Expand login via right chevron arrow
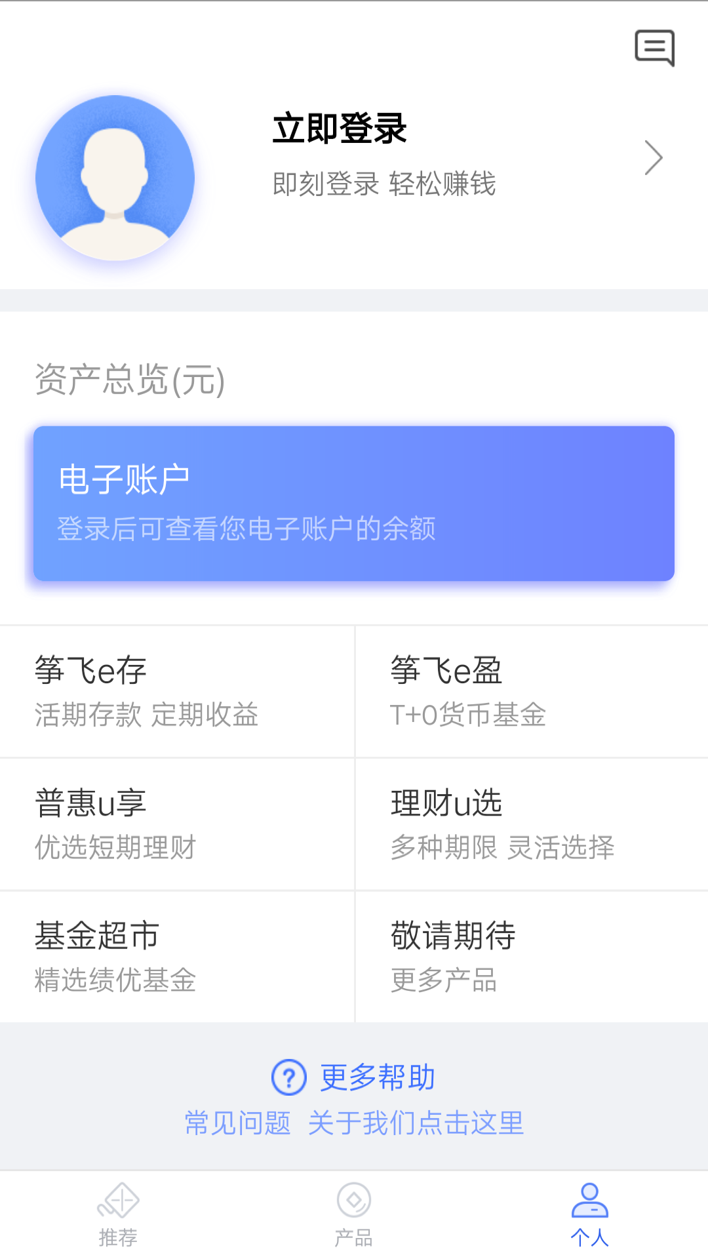This screenshot has height=1259, width=708. point(654,158)
